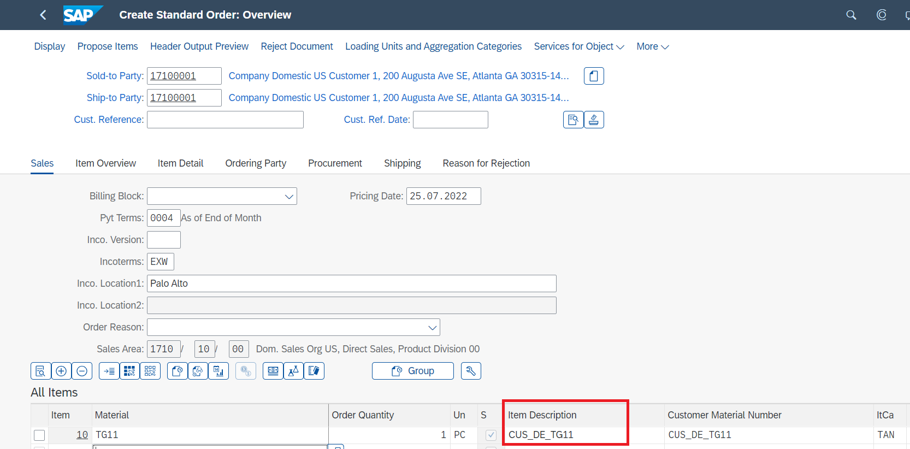Image resolution: width=910 pixels, height=449 pixels.
Task: Open the Order Reason dropdown
Action: (x=432, y=327)
